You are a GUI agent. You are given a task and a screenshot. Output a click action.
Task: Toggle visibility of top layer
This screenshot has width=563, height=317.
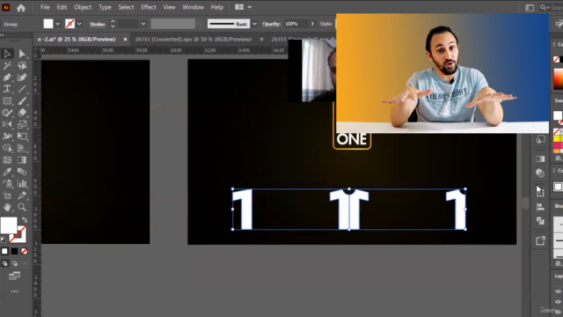pos(558,291)
